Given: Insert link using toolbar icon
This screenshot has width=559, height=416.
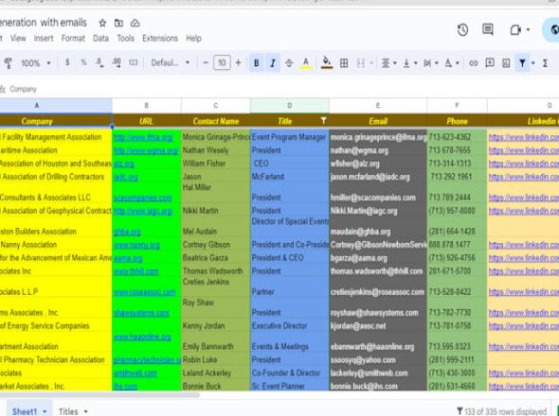Looking at the screenshot, I should 473,63.
